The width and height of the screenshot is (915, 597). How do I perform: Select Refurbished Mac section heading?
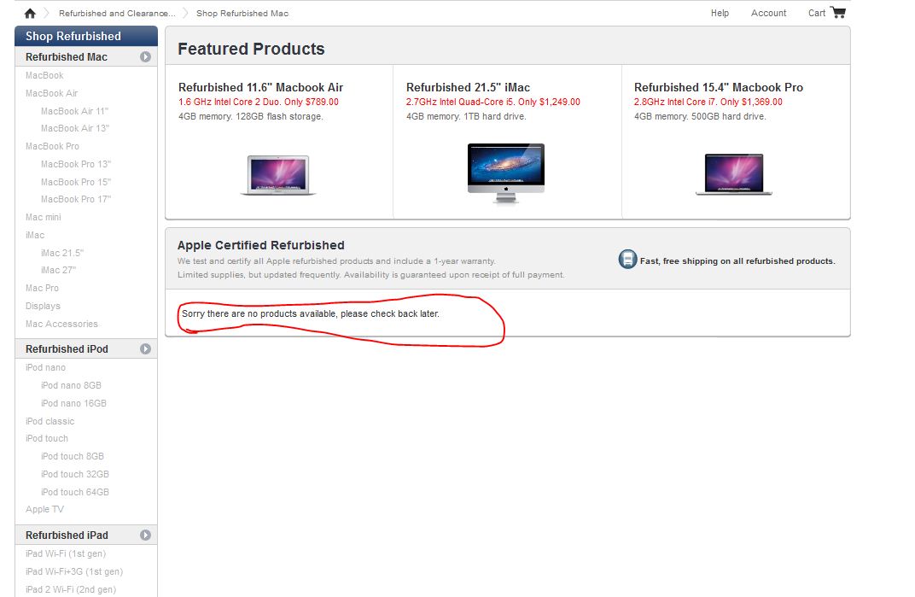[x=67, y=56]
